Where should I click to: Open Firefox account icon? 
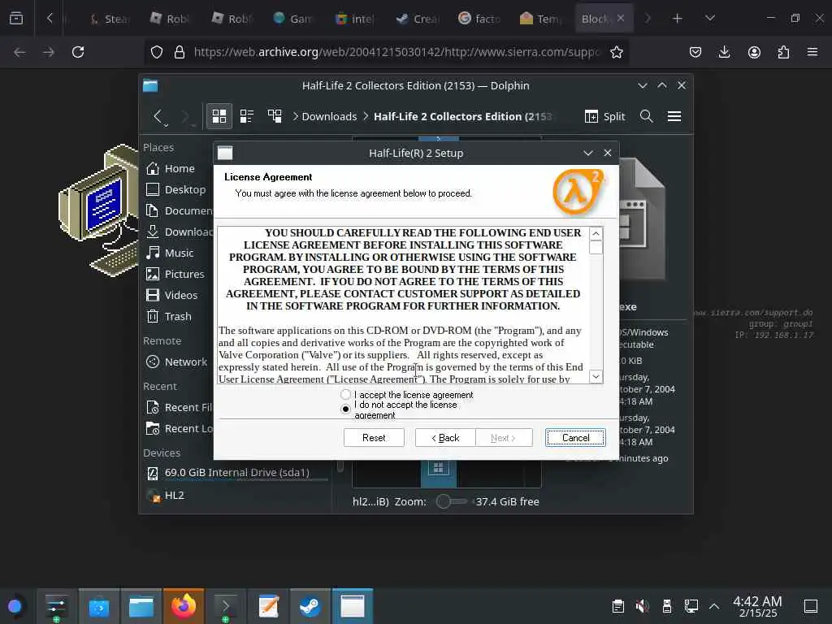click(754, 52)
